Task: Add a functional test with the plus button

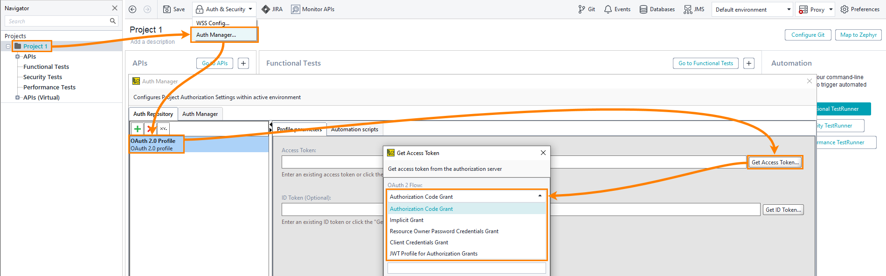Action: pyautogui.click(x=749, y=63)
